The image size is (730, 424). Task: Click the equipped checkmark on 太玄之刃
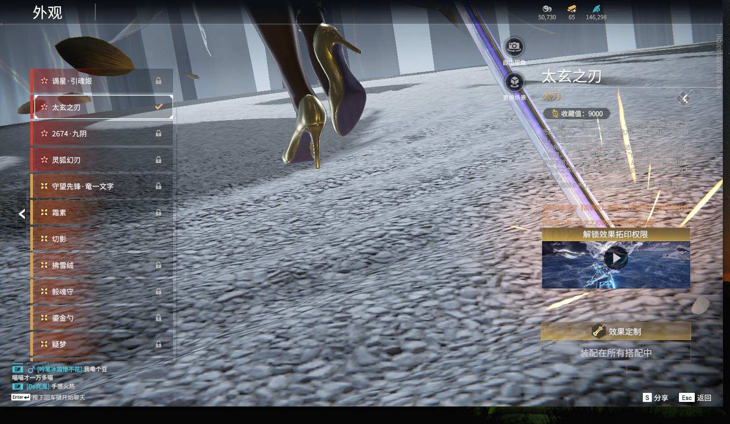pos(159,107)
